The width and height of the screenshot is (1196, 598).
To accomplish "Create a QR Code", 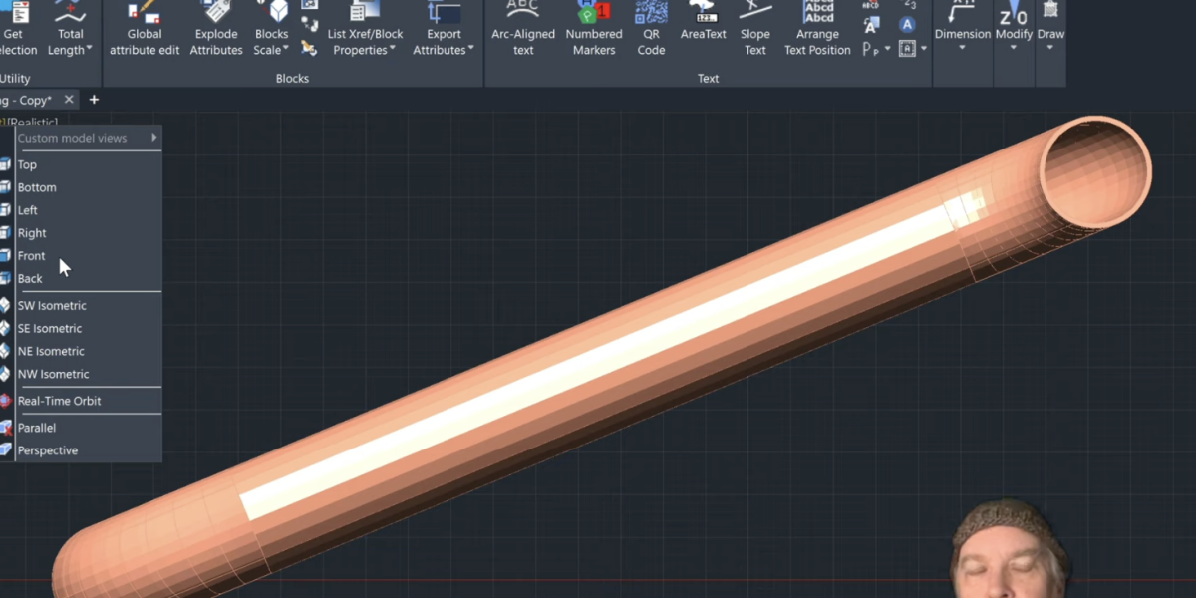I will tap(651, 30).
